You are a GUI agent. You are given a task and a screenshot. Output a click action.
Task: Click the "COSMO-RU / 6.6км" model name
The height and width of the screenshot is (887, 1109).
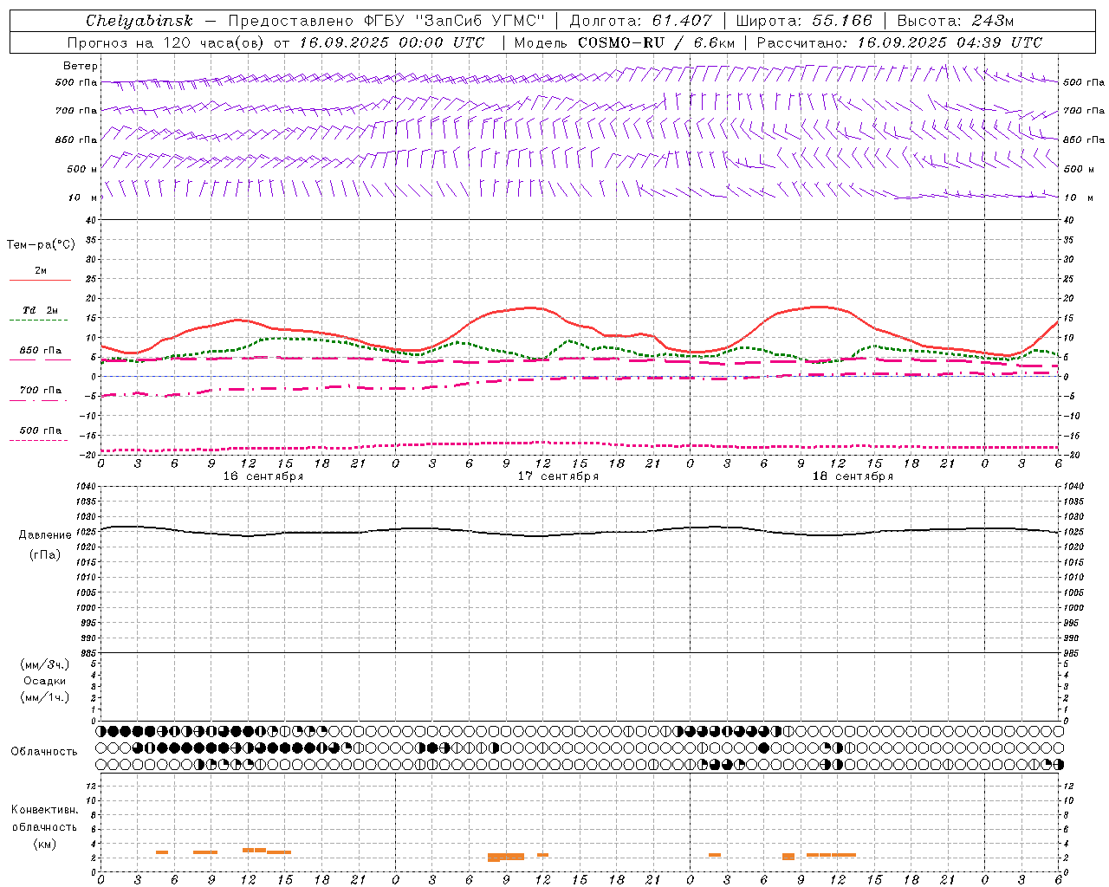point(657,42)
